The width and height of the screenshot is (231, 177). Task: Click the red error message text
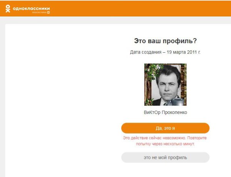click(165, 141)
